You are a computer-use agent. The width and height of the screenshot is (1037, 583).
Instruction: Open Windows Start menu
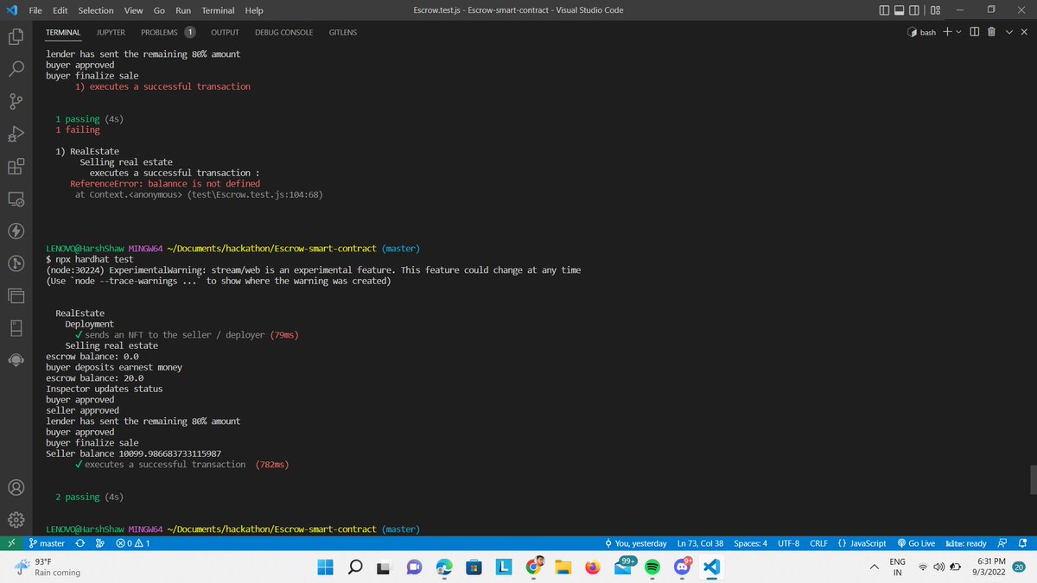pos(326,567)
